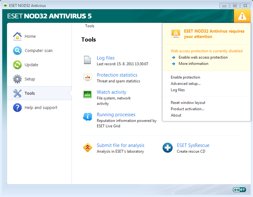The image size is (253, 197).
Task: Open Advanced setup... from the menu
Action: pos(186,83)
